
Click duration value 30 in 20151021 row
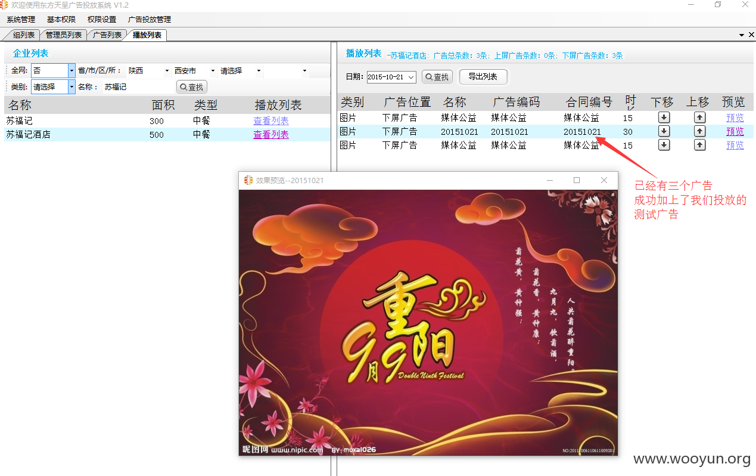click(x=628, y=131)
